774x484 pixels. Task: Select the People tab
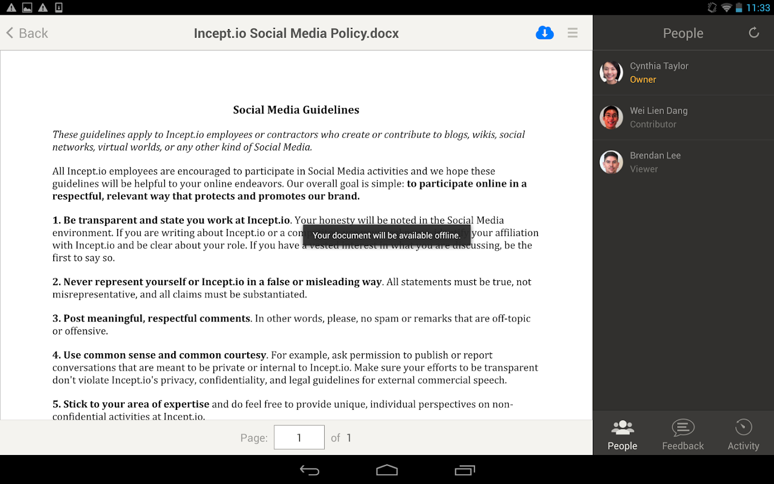point(622,433)
